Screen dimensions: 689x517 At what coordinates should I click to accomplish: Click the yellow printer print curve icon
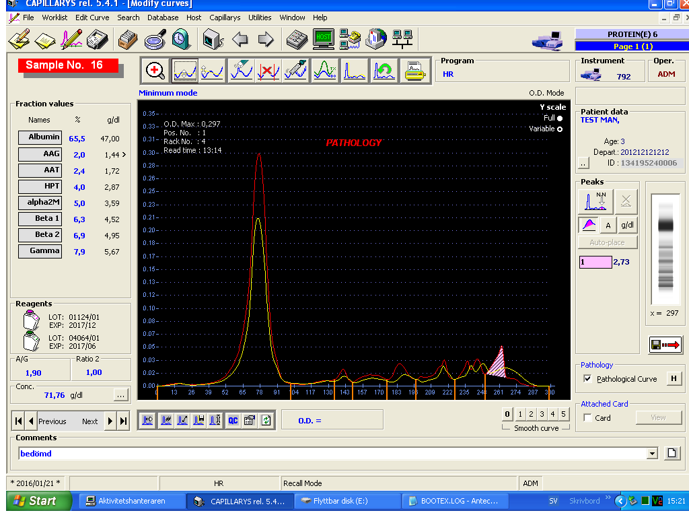click(414, 70)
